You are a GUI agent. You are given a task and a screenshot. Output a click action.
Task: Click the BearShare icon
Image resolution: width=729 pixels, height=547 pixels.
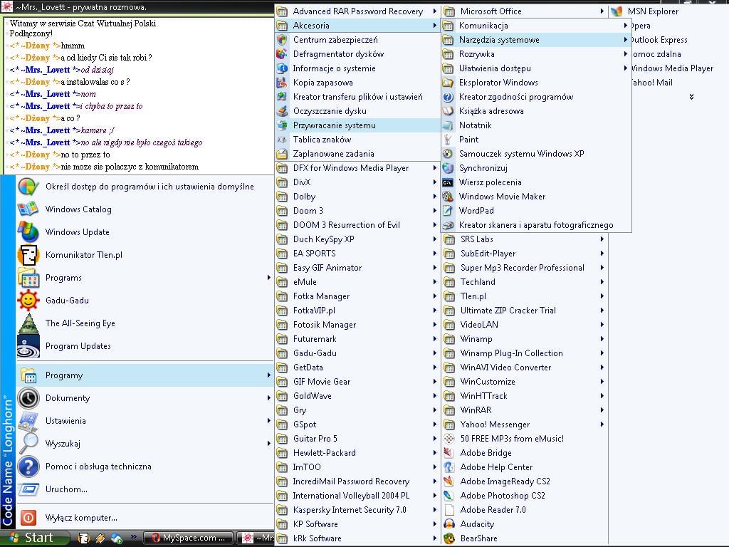click(x=449, y=538)
